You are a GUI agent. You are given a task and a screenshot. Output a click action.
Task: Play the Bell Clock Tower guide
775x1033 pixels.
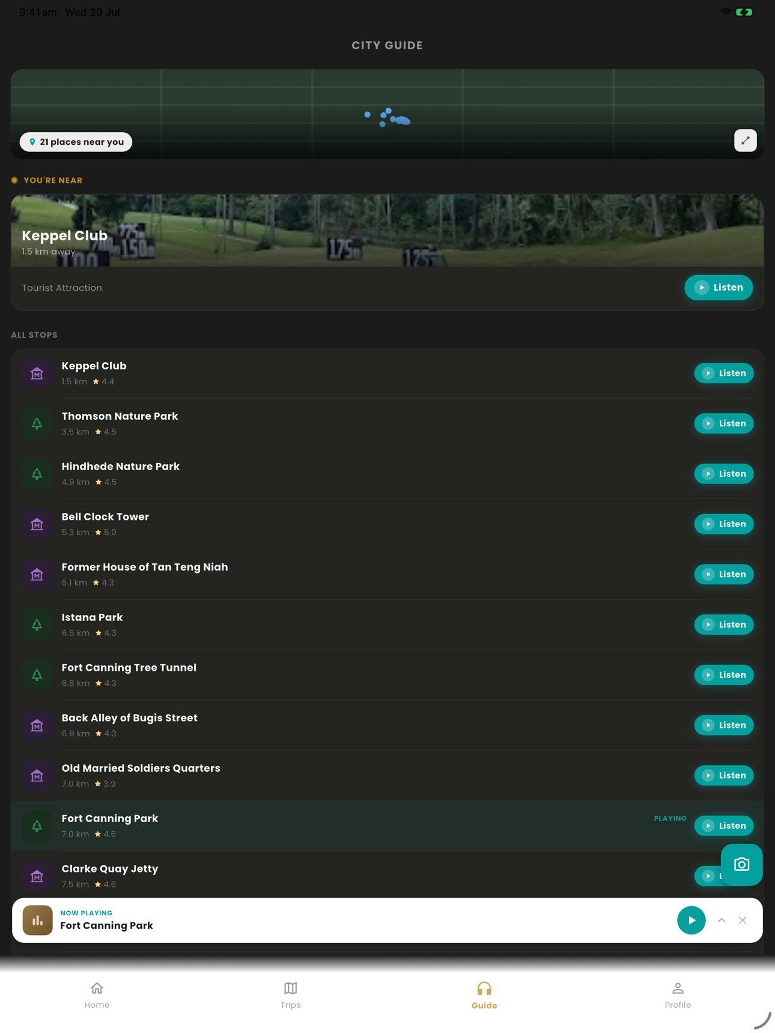coord(724,524)
